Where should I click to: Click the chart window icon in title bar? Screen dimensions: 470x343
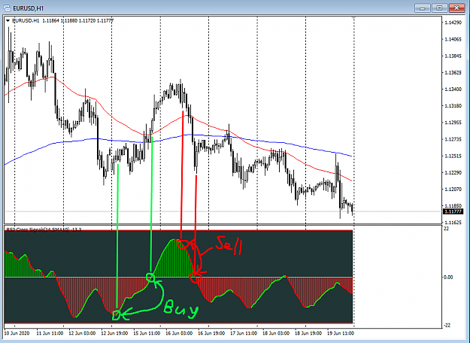point(7,8)
